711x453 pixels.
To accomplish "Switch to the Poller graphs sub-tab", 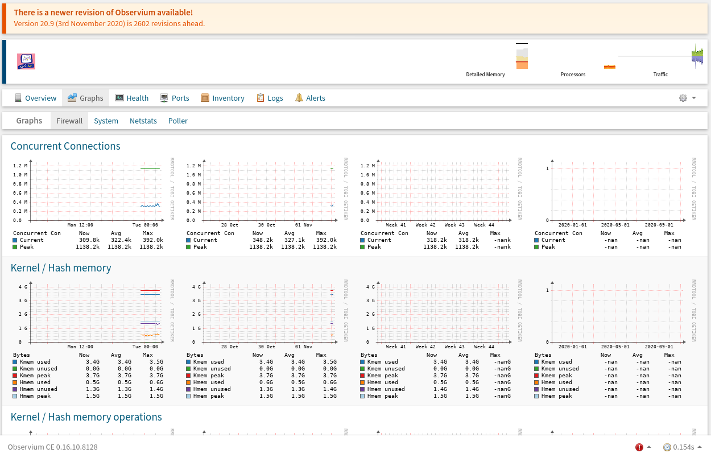I will point(178,121).
